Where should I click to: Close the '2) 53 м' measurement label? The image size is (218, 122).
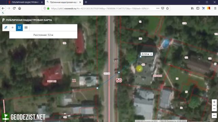pyautogui.click(x=151, y=54)
